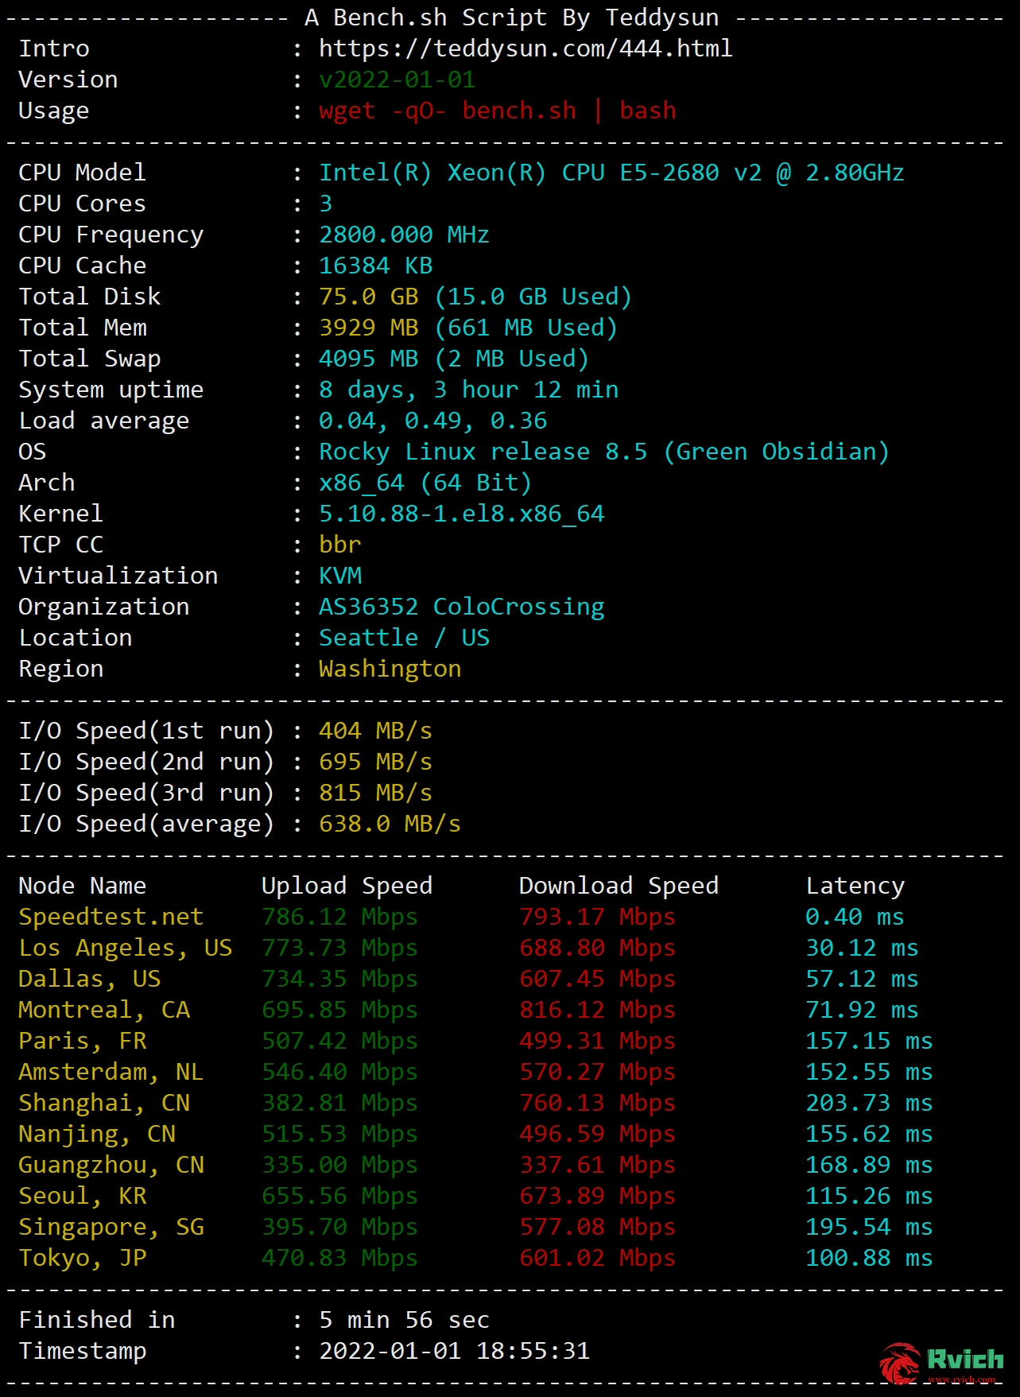Viewport: 1020px width, 1397px height.
Task: Click the Node Name column header
Action: (x=82, y=886)
